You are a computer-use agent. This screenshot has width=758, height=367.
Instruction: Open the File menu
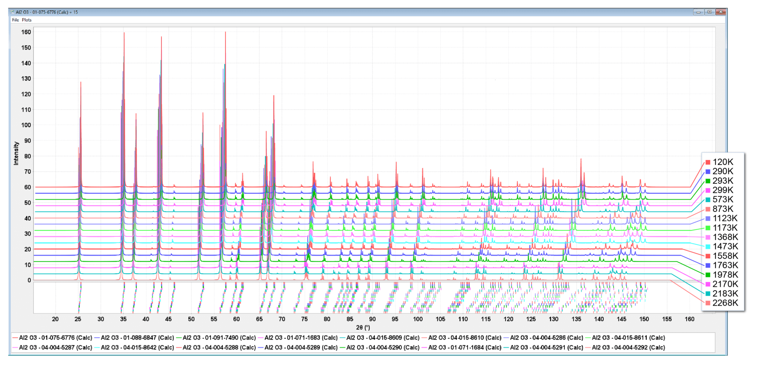pos(15,20)
